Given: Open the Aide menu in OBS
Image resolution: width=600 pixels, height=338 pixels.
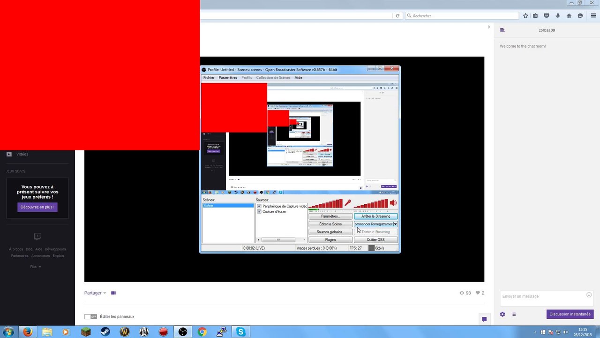Looking at the screenshot, I should point(298,77).
